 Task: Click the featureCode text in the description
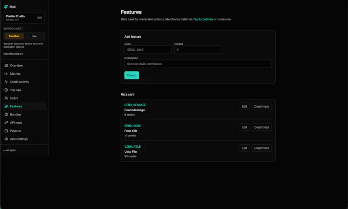pyautogui.click(x=203, y=19)
